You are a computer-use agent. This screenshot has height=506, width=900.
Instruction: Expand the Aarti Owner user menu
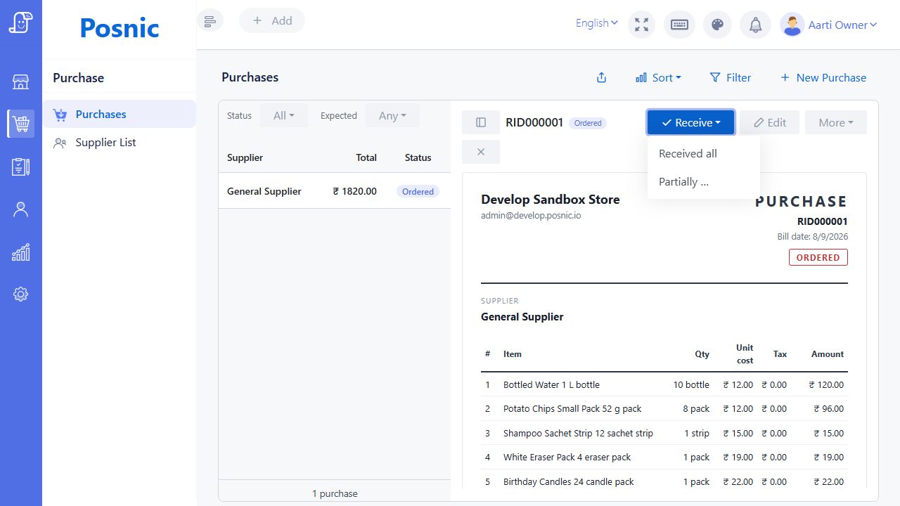(842, 25)
